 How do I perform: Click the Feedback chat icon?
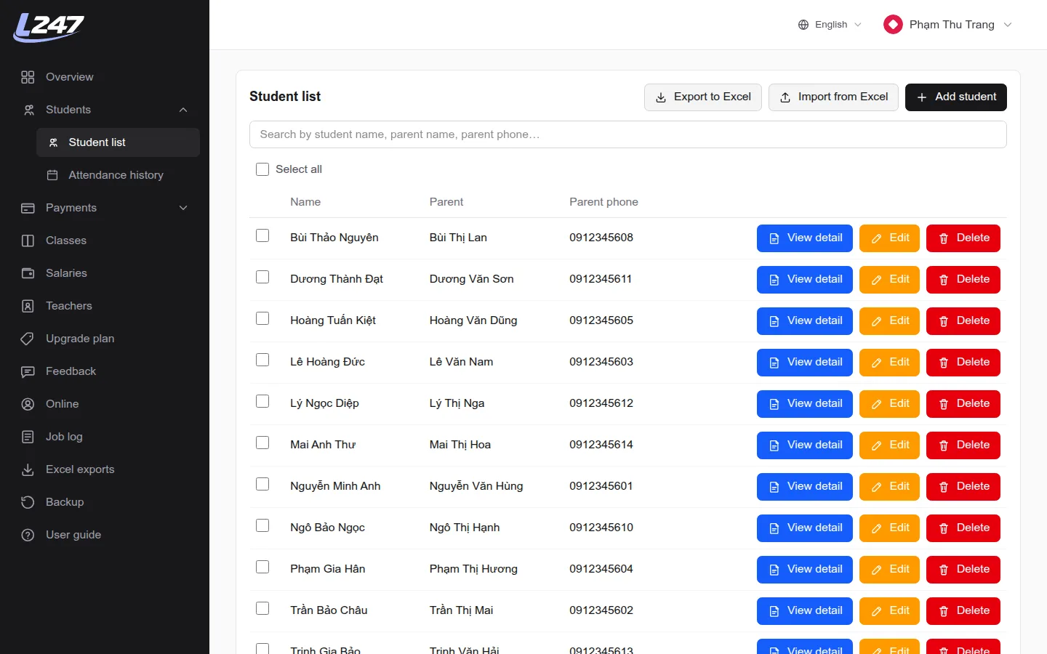(28, 371)
